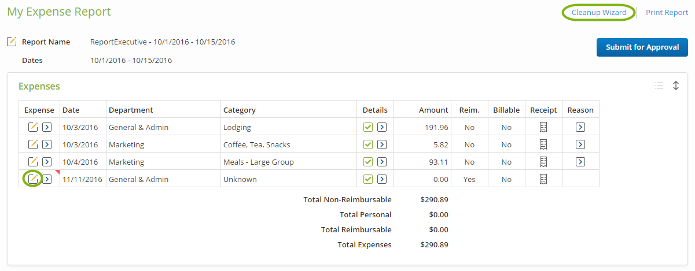Toggle the Details checkbox for Lodging row
695x271 pixels.
click(368, 127)
